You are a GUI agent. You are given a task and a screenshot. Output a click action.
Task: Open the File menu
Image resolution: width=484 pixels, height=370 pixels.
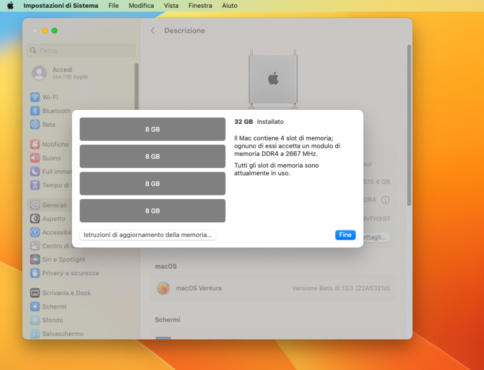pos(114,5)
